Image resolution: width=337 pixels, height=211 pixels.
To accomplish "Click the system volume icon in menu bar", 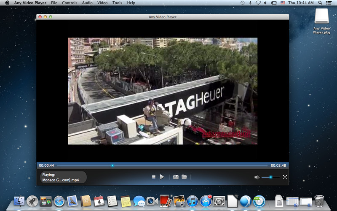I will [265, 3].
